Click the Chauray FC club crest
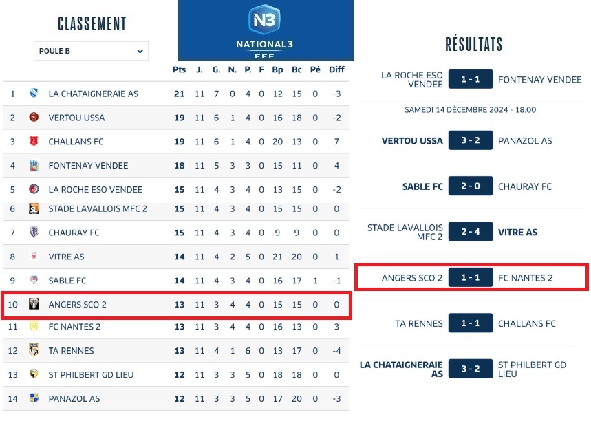The image size is (591, 430). [x=34, y=233]
